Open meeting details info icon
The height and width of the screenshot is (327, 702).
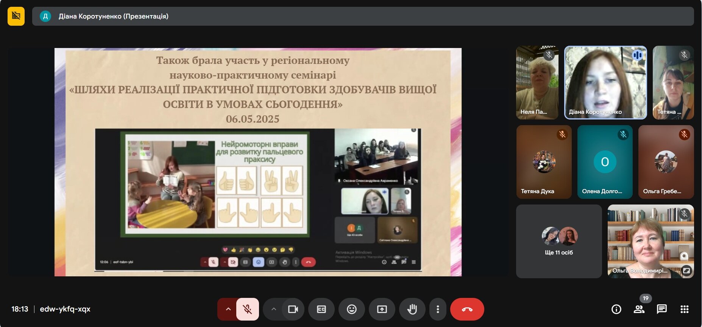pos(616,309)
